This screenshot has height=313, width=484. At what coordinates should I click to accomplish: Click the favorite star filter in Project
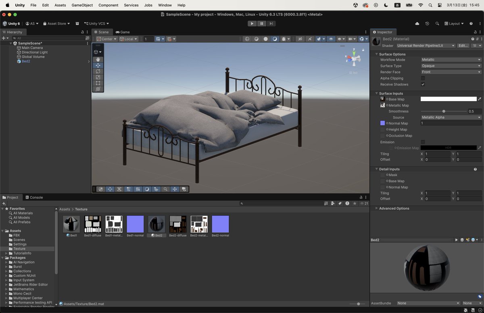(x=355, y=204)
